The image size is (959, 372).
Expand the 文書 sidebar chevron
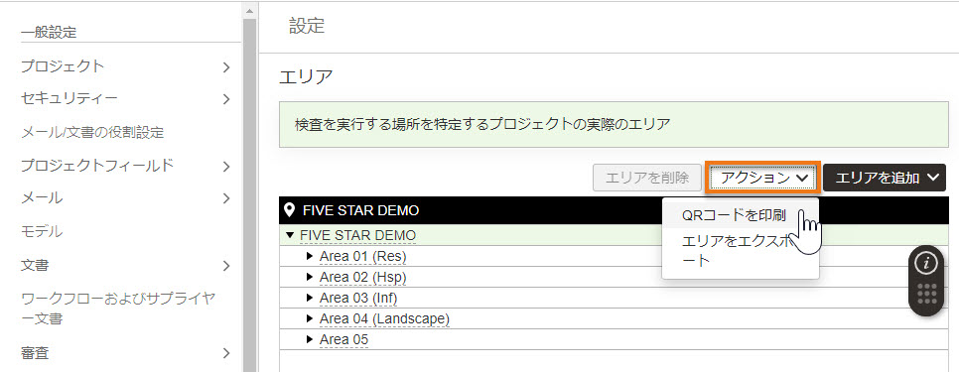[226, 266]
